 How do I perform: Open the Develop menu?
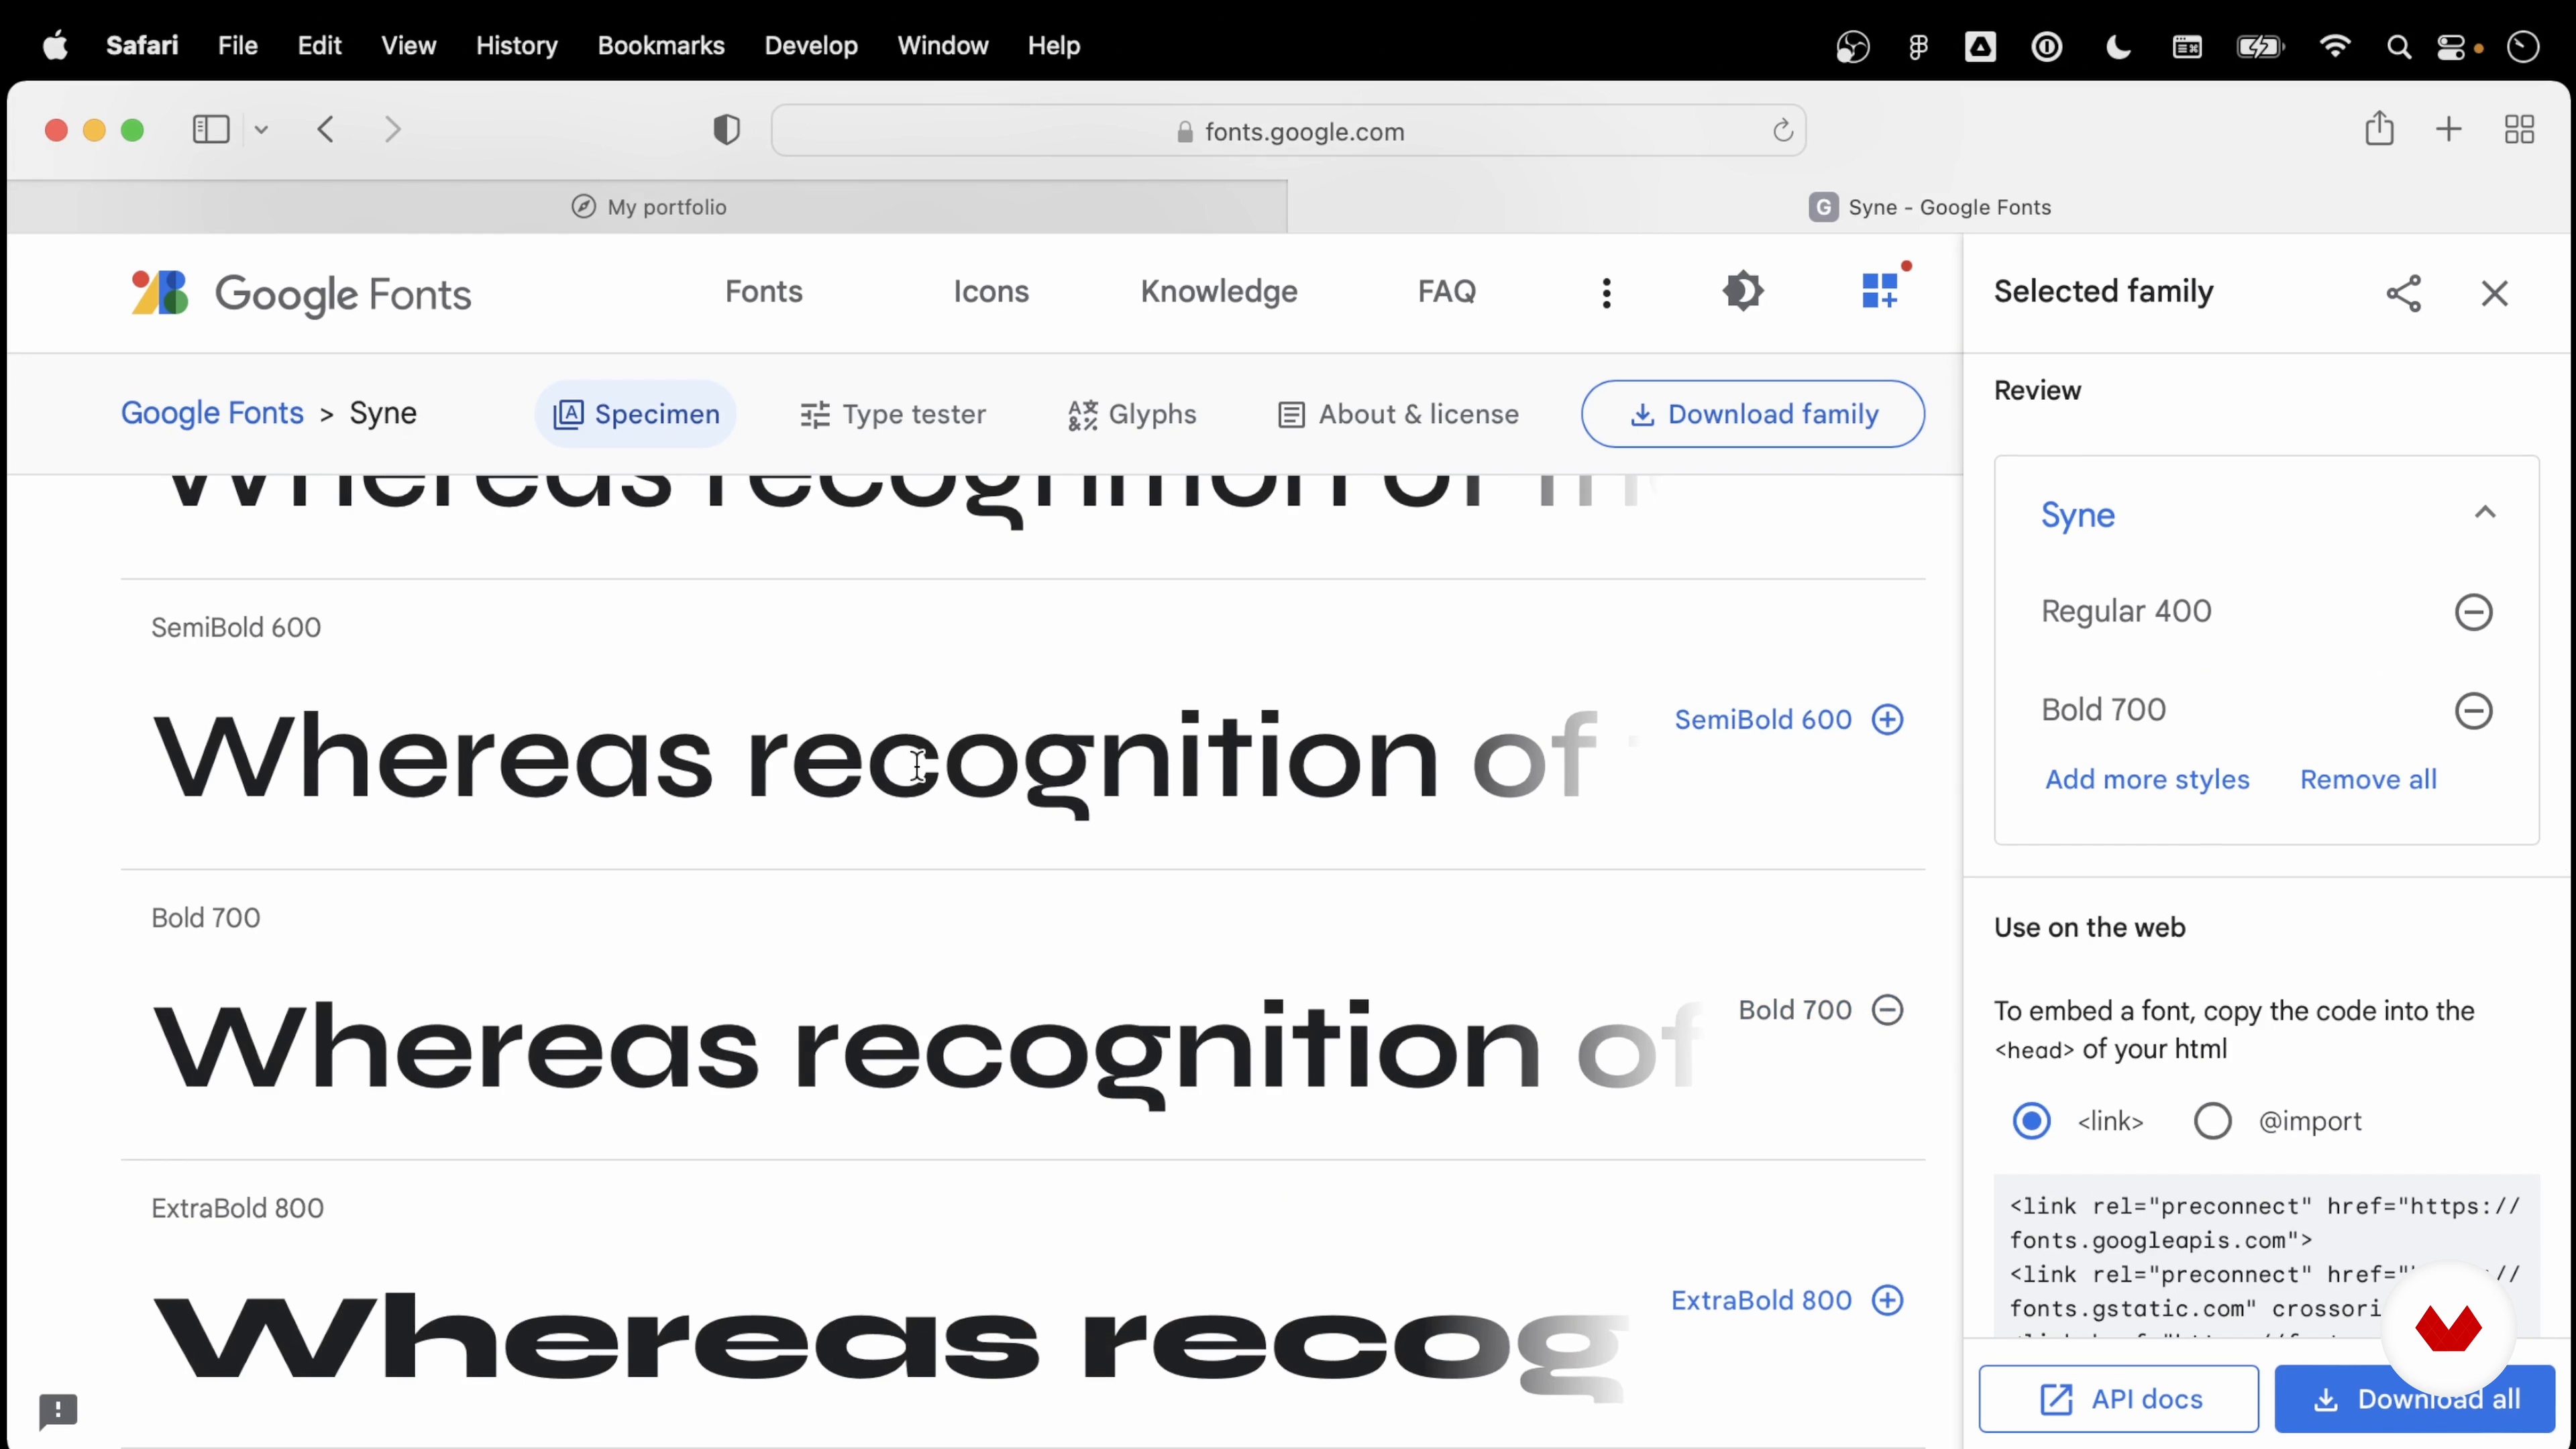click(x=810, y=46)
